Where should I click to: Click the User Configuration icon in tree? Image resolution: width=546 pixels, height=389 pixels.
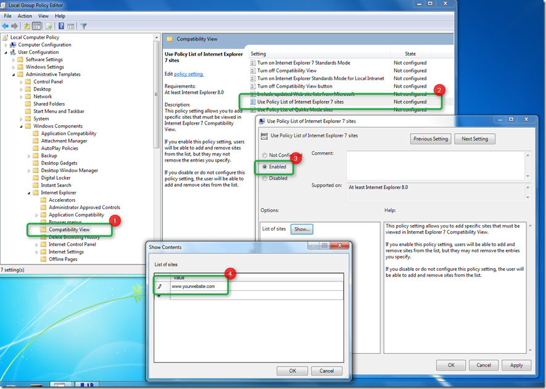tap(13, 52)
